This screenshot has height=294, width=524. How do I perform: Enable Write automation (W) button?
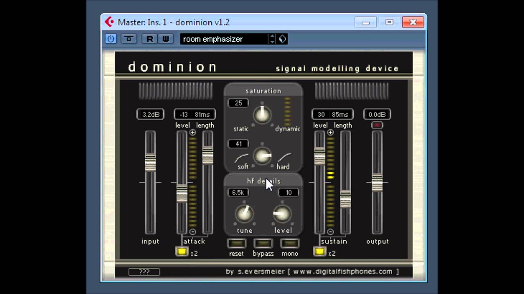165,39
